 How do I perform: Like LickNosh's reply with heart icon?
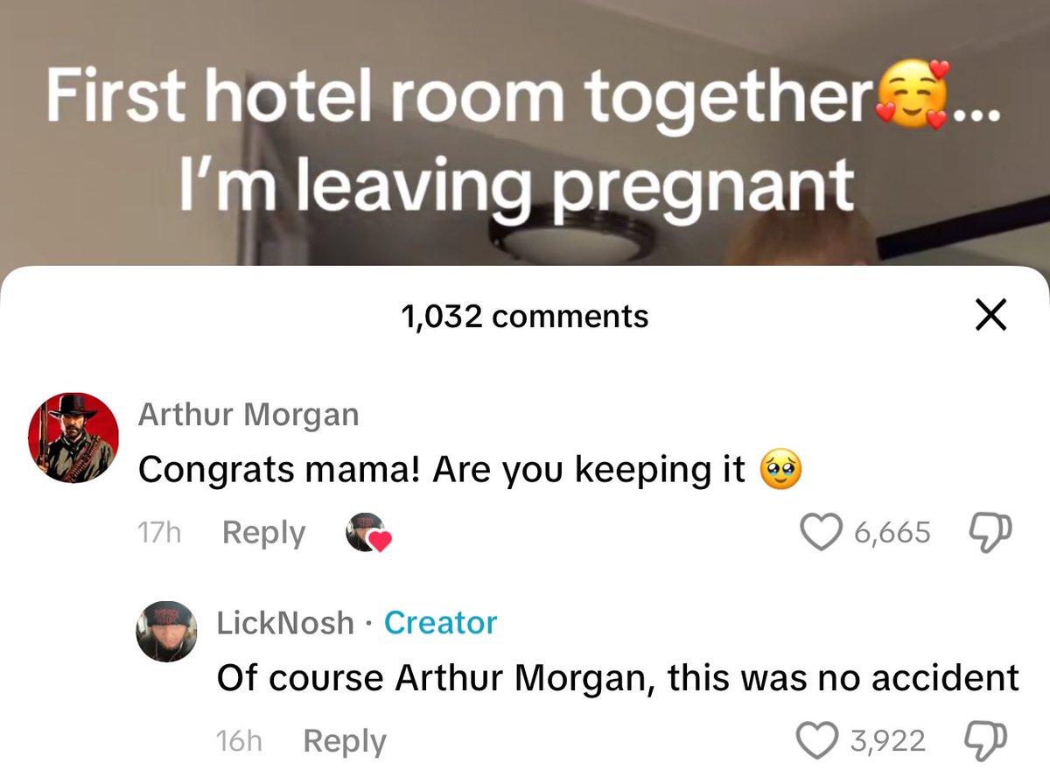click(815, 740)
